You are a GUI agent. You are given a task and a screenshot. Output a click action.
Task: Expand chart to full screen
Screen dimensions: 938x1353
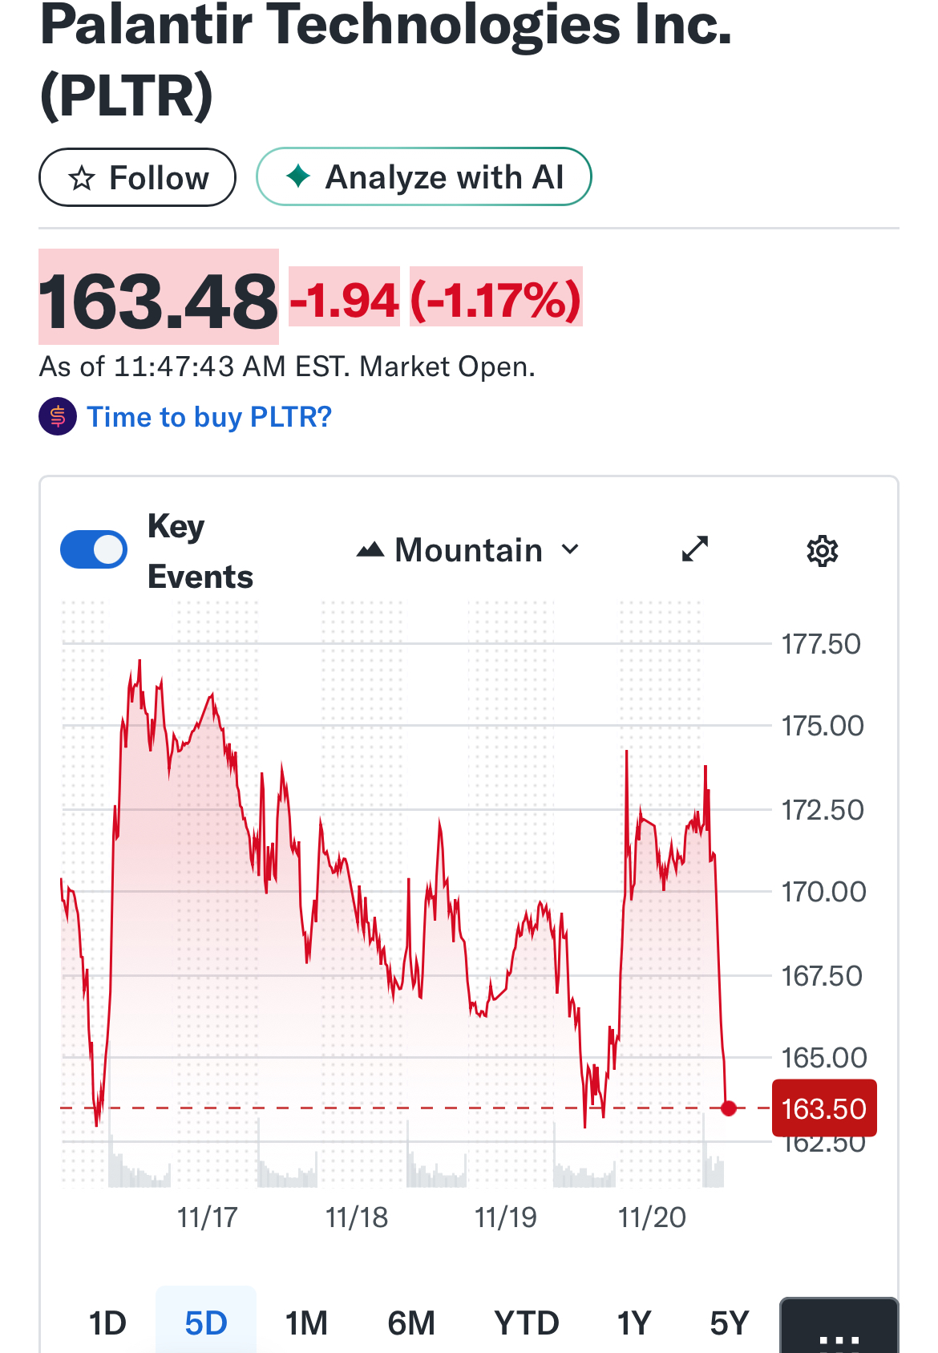pyautogui.click(x=694, y=549)
